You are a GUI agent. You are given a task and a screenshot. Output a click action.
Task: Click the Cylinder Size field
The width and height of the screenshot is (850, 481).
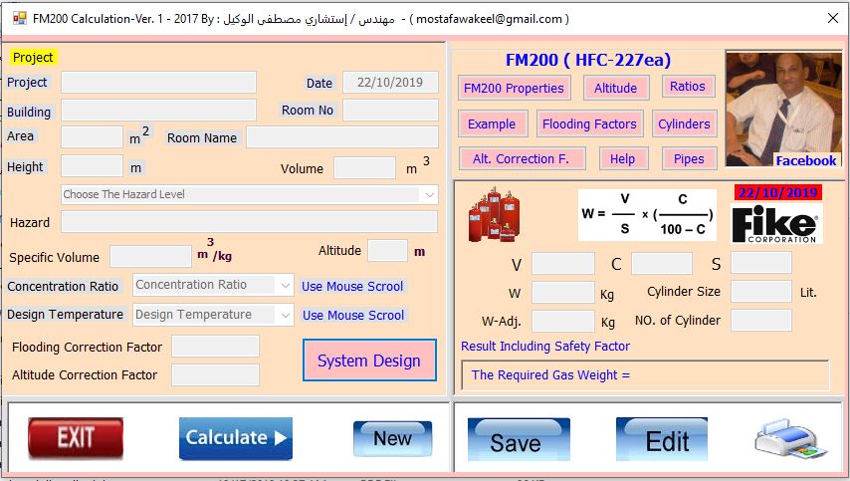tap(761, 292)
